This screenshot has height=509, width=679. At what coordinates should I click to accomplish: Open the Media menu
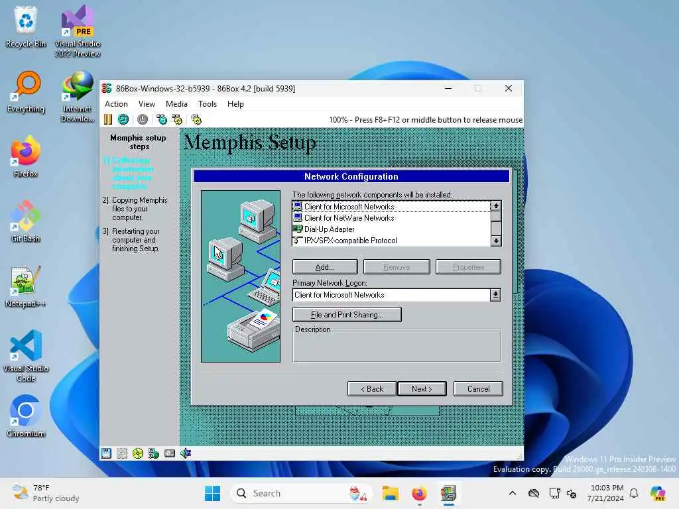(176, 104)
